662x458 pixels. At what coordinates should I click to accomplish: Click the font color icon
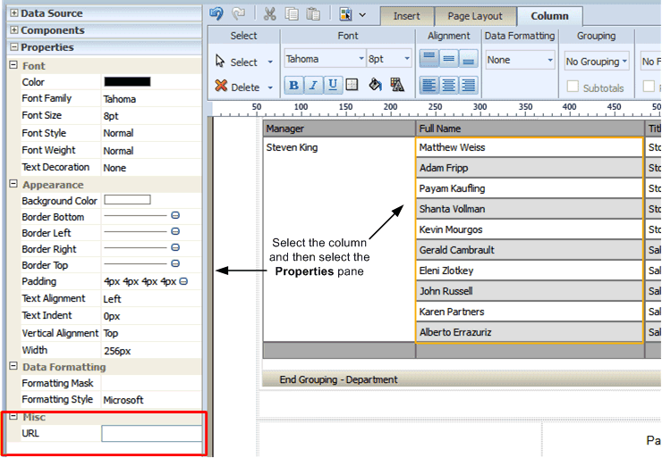click(x=397, y=85)
